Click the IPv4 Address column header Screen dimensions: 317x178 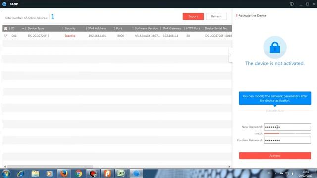[x=97, y=29]
